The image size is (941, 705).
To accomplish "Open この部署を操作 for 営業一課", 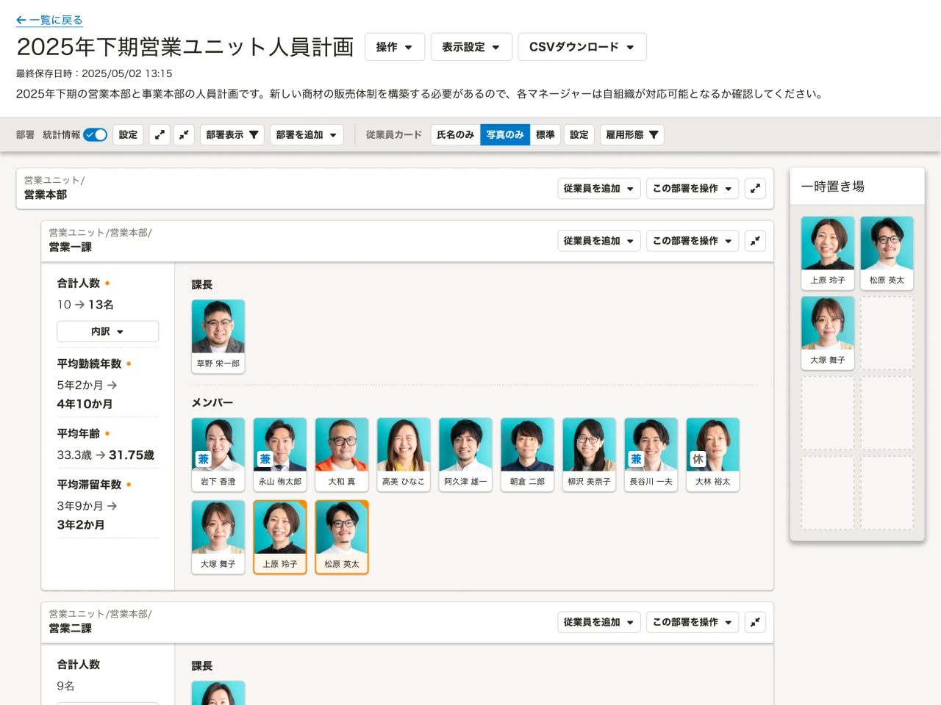I will coord(693,241).
